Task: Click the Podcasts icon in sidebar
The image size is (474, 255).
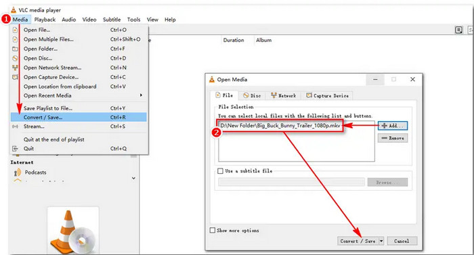Action: point(17,172)
